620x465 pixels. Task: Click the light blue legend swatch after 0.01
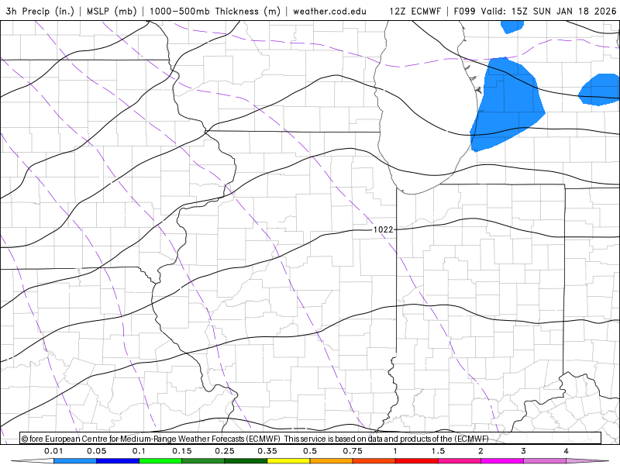click(75, 461)
